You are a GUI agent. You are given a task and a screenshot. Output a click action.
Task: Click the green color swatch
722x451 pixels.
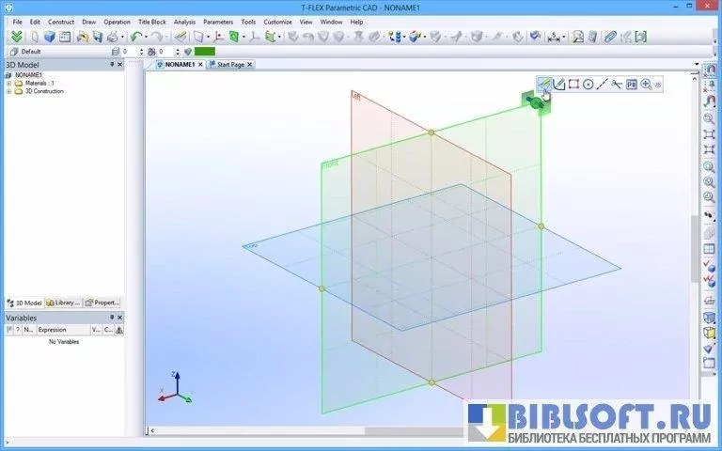click(x=204, y=52)
